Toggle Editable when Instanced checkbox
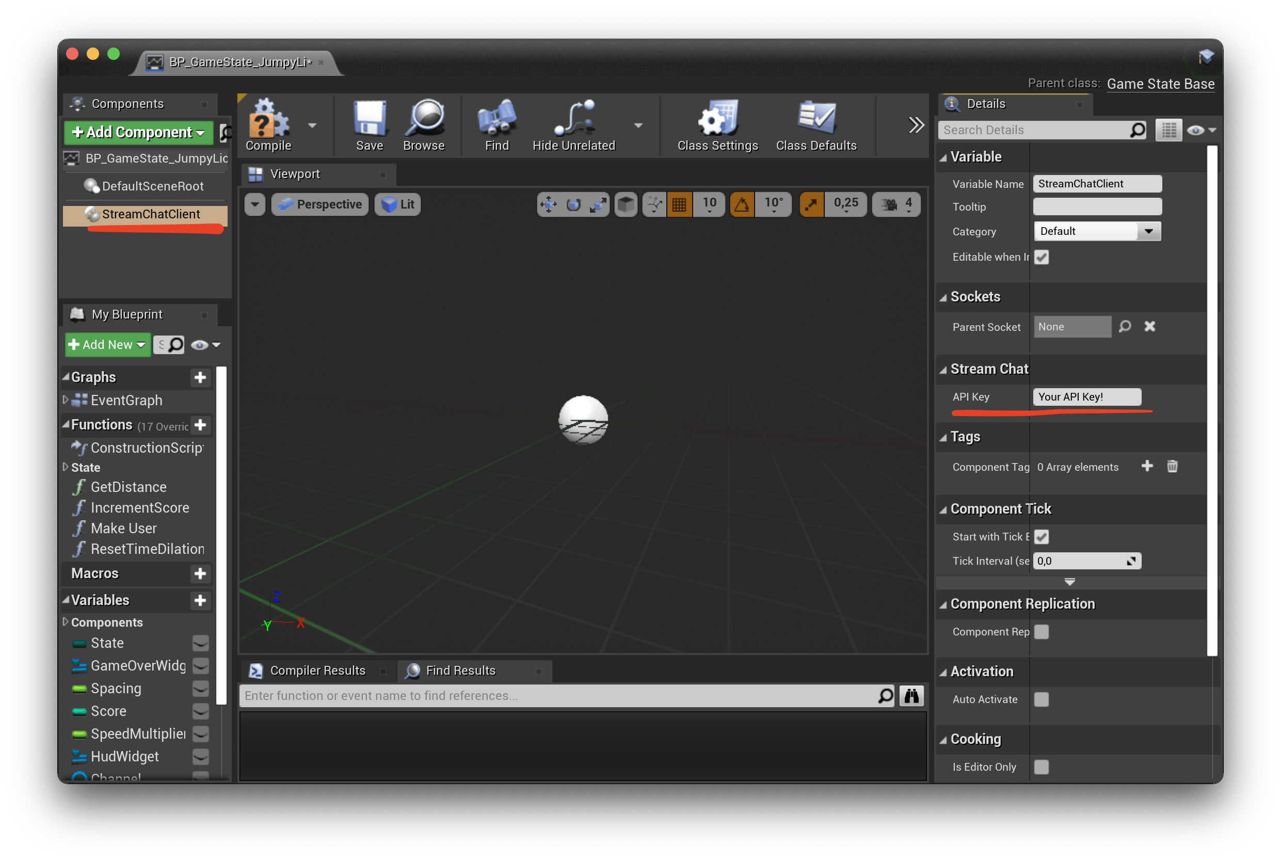 (1044, 257)
